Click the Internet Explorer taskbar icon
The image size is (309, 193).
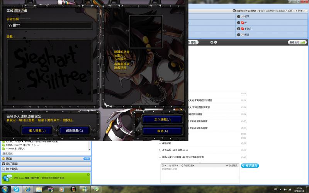27,189
